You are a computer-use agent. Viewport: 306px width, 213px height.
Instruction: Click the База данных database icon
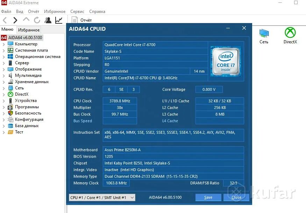[x=10, y=126]
